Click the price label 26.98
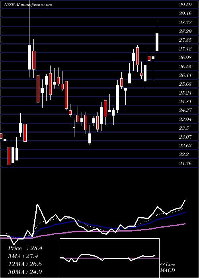 pos(185,58)
